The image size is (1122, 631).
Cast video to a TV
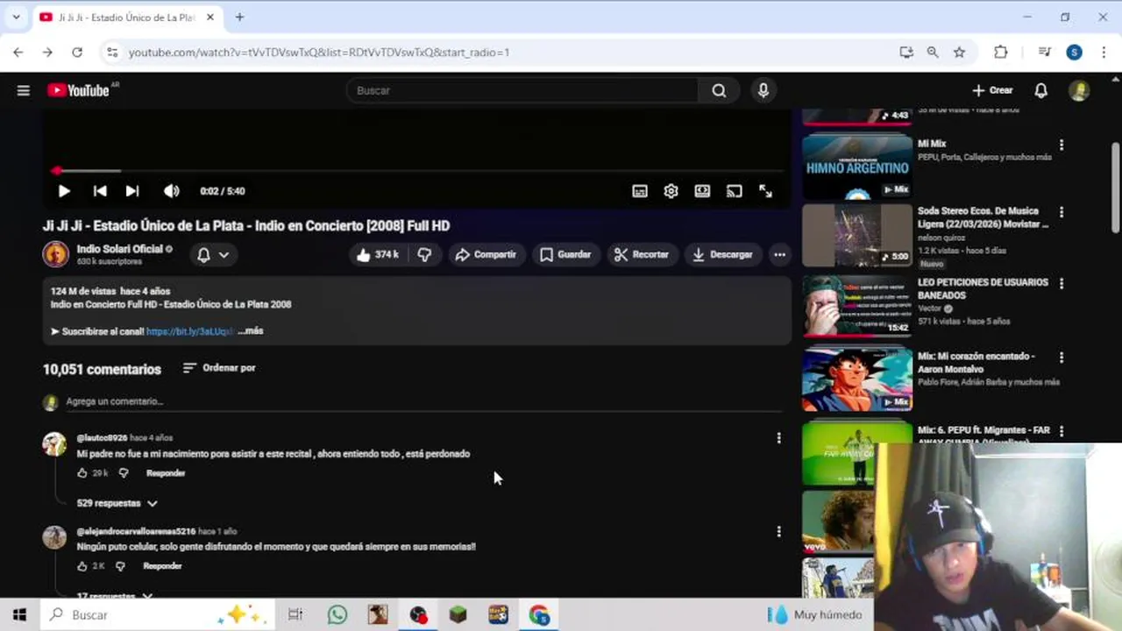(734, 191)
